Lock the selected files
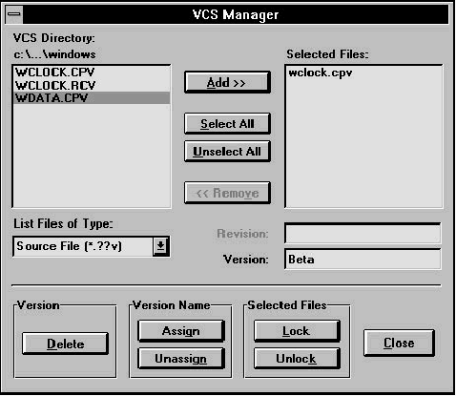This screenshot has width=456, height=396. tap(297, 331)
